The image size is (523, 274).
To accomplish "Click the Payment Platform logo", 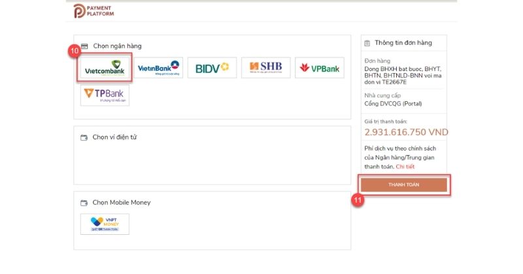I will click(93, 11).
